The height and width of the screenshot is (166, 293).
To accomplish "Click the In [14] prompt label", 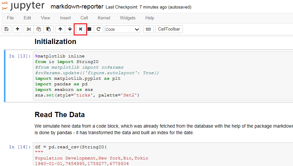I will tap(20, 147).
